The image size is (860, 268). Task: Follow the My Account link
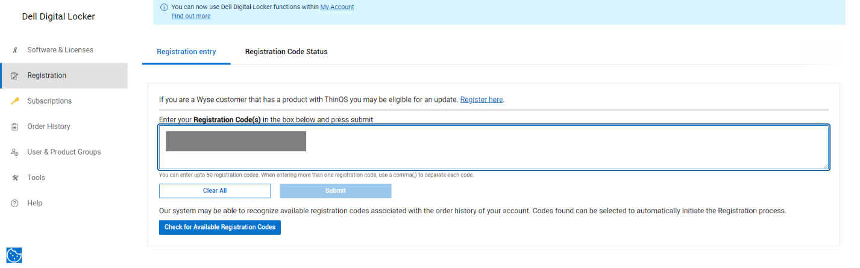click(337, 7)
